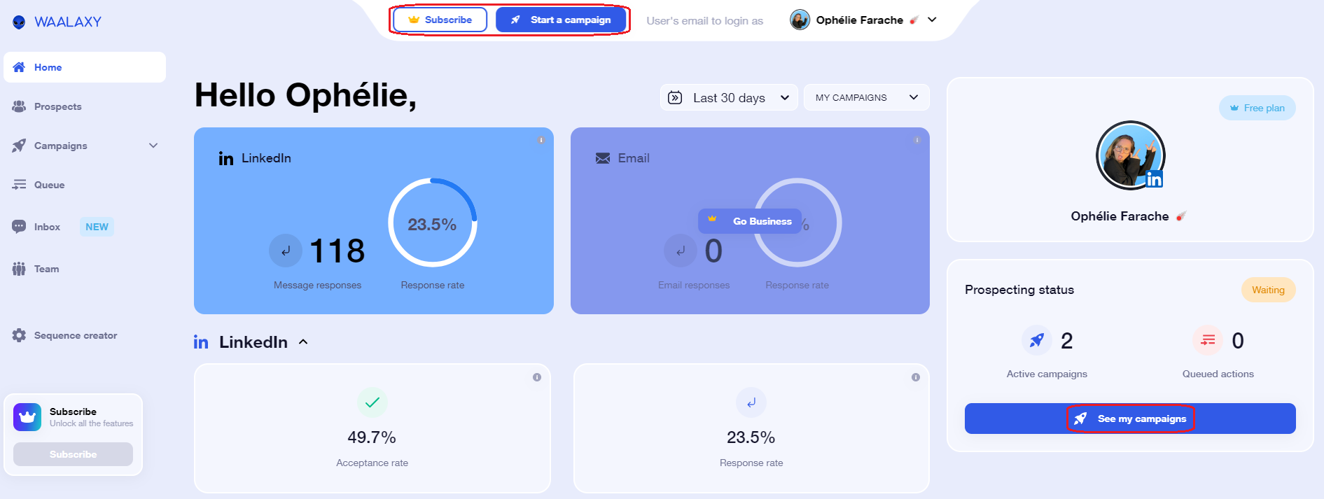Click the info icon on the 23.5% Response rate card below LinkedIn heading
The image size is (1324, 499).
point(916,377)
